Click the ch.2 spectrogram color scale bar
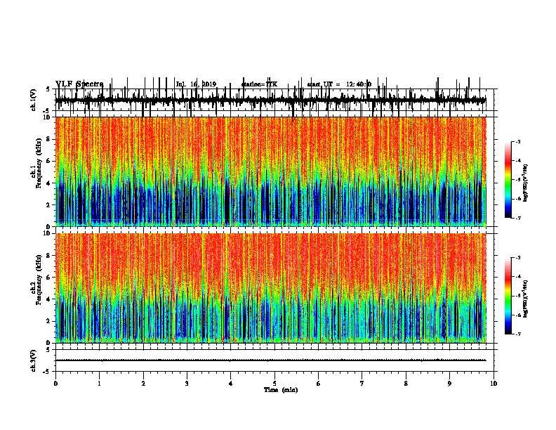The width and height of the screenshot is (556, 430). tap(508, 296)
